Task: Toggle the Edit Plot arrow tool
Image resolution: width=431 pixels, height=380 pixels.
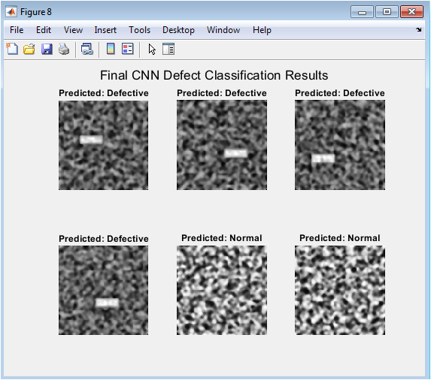Action: coord(152,50)
